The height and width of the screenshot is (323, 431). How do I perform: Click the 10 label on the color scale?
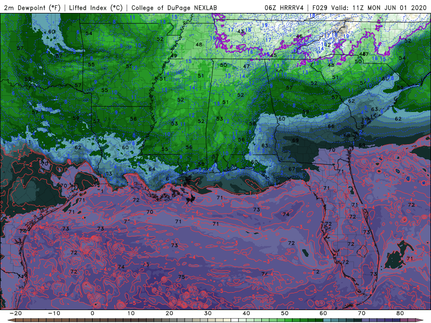[131, 313]
